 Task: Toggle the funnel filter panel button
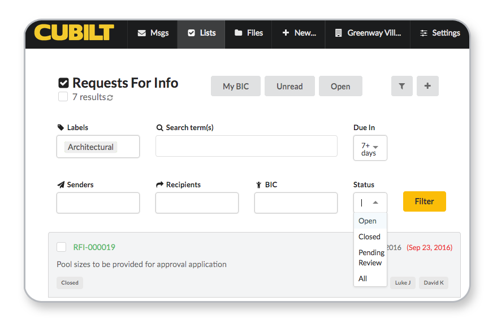coord(402,86)
